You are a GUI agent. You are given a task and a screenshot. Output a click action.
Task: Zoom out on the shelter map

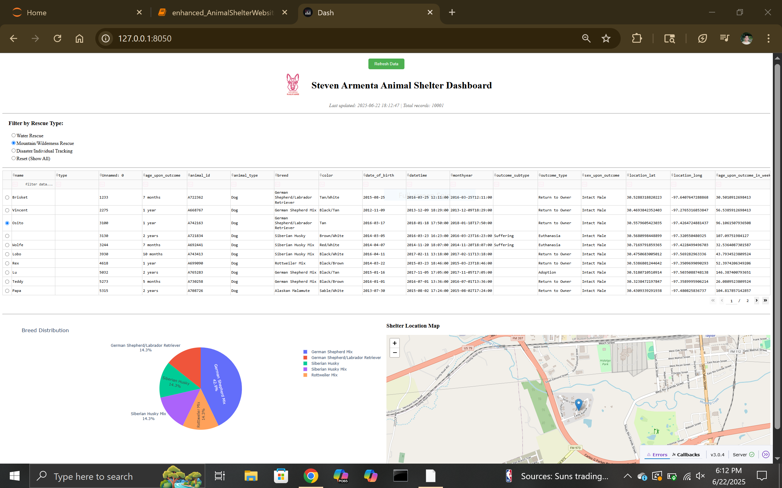(395, 353)
